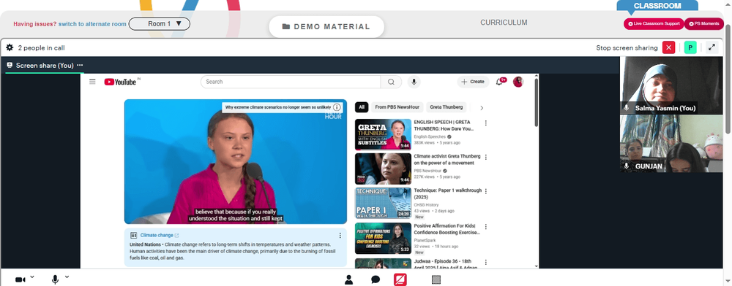Click the PS Moments button
The height and width of the screenshot is (286, 732).
click(703, 24)
